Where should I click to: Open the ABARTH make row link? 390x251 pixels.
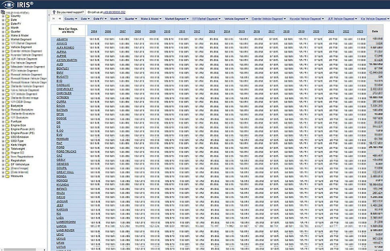(62, 39)
